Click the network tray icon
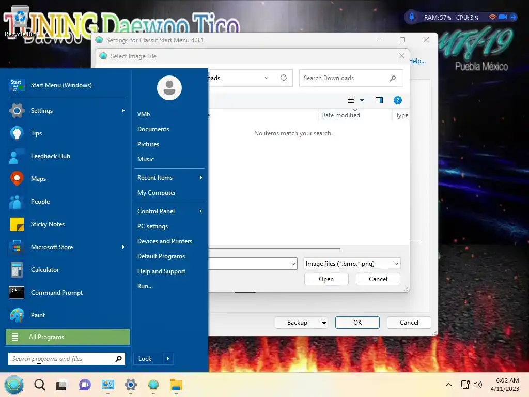The width and height of the screenshot is (529, 397). tap(465, 385)
